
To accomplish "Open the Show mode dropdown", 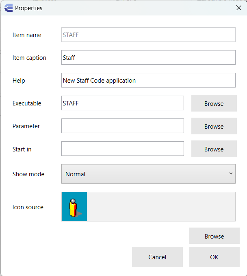I will (148, 174).
